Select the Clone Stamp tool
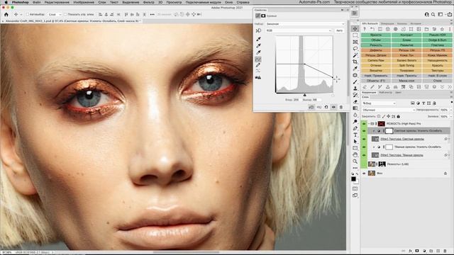The width and height of the screenshot is (454, 255). 355,89
